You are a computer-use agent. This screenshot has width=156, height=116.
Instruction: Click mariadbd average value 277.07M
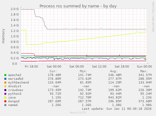pos(115,79)
